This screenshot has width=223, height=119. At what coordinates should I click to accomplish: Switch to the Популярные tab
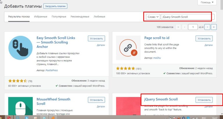coord(59,17)
